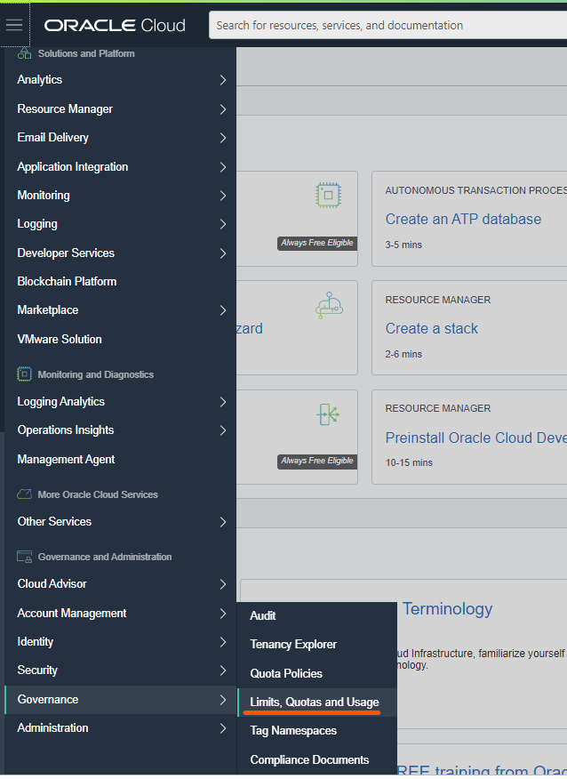Click the Create a stack link
This screenshot has height=779, width=567.
click(x=432, y=328)
